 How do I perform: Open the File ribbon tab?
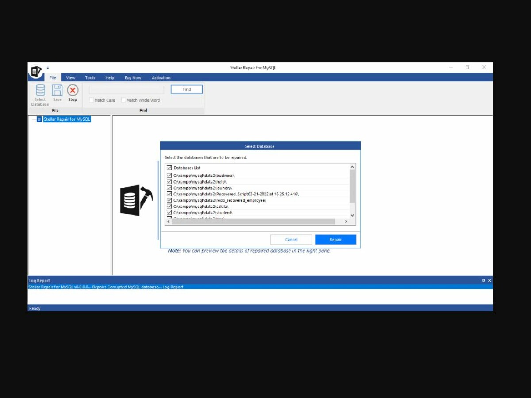point(53,77)
